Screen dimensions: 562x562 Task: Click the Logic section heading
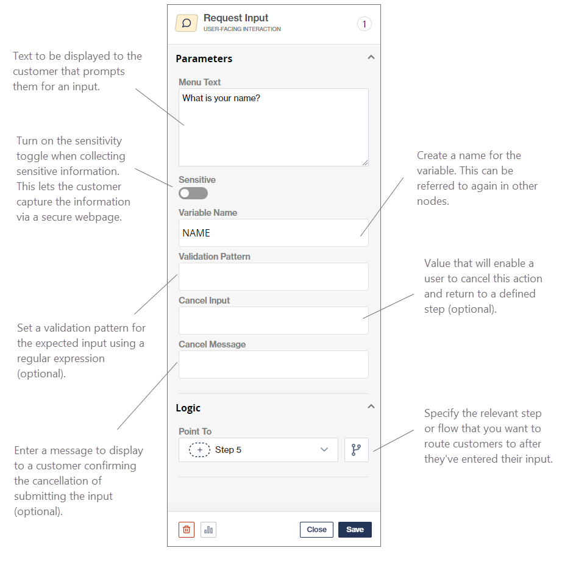coord(188,407)
